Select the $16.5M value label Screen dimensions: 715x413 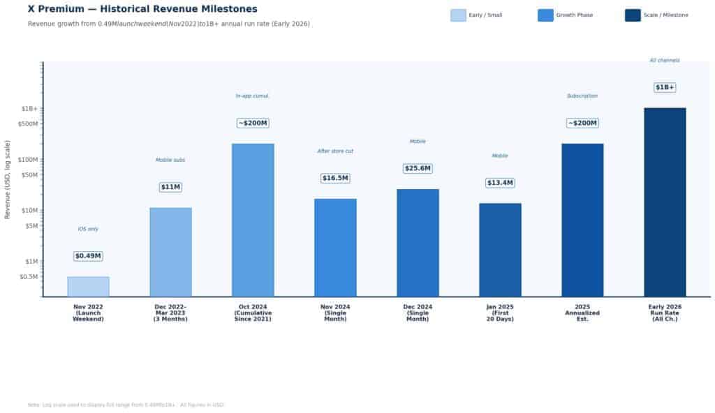click(335, 178)
